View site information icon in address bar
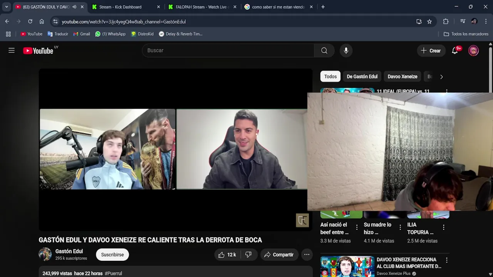Viewport: 493px width, 277px height. (x=55, y=22)
